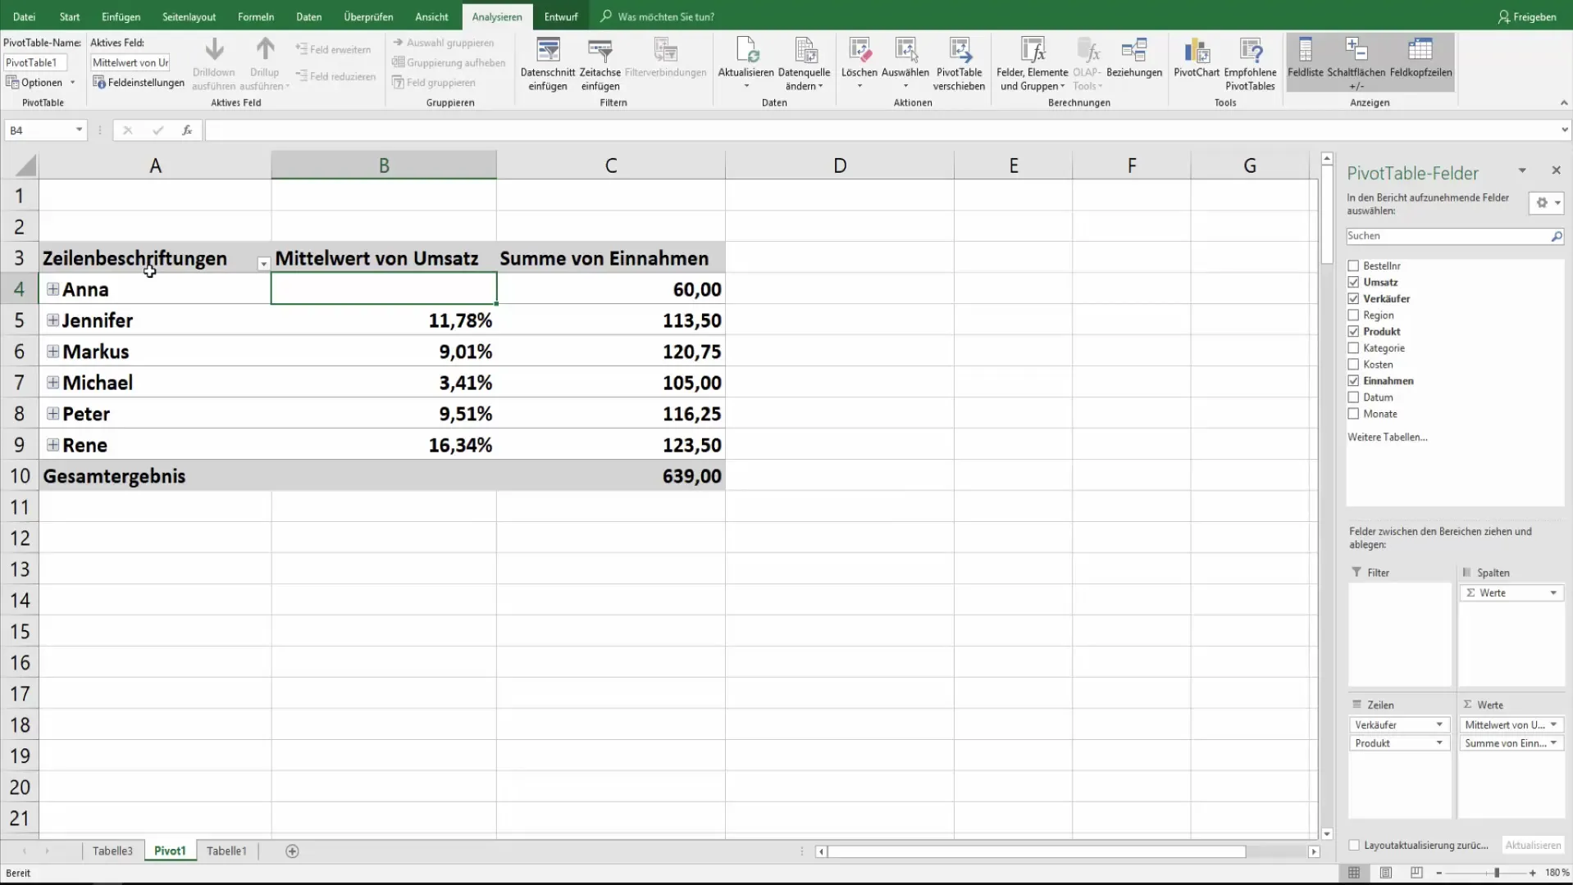Uncheck the Einnahmen field checkbox
The height and width of the screenshot is (885, 1573).
tap(1353, 381)
